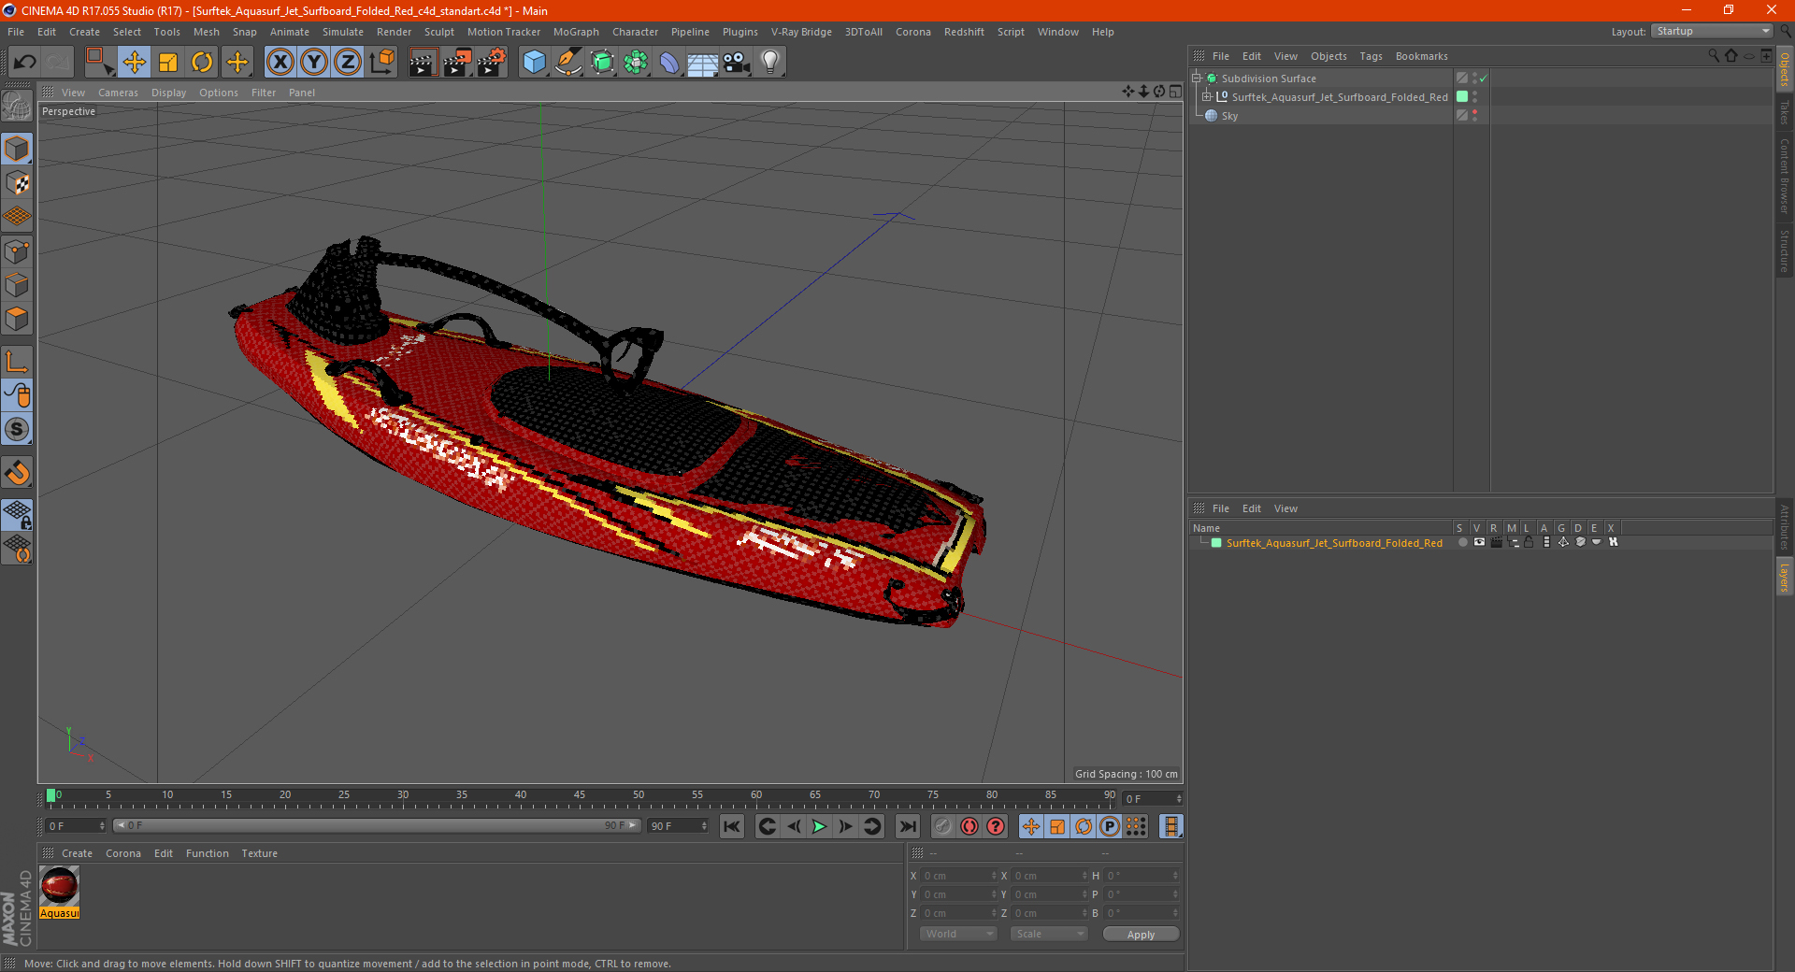
Task: Toggle Z axis lock
Action: tap(348, 63)
